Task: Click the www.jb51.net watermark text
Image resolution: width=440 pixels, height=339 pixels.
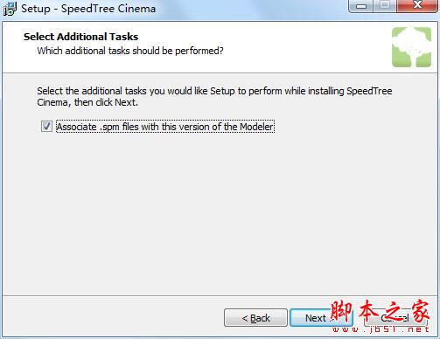Action: [x=381, y=329]
